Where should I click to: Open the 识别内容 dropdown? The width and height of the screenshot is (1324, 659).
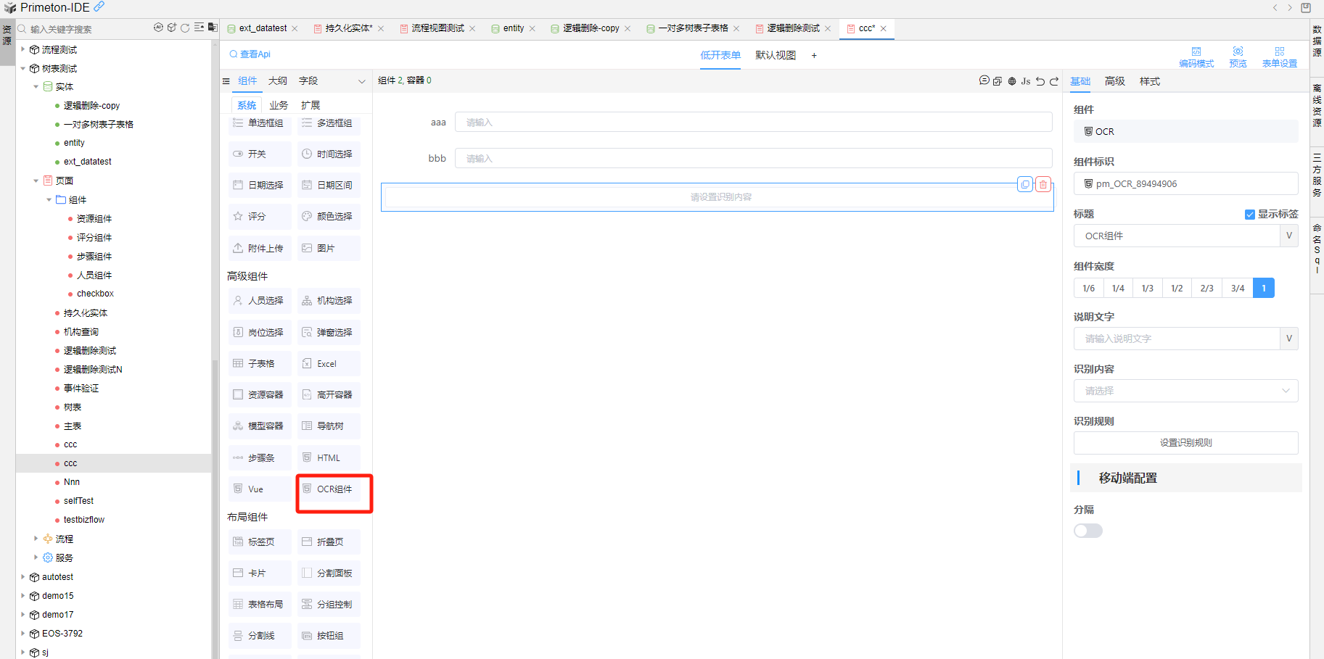[1185, 391]
